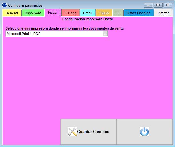Click the application icon in the title bar
The image size is (175, 147).
point(4,5)
